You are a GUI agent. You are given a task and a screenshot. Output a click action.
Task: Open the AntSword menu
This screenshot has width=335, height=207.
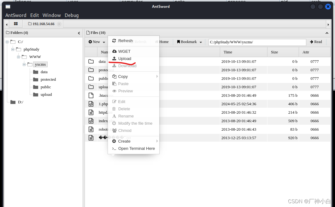(x=16, y=15)
